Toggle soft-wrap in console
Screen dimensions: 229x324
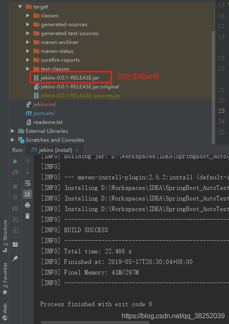point(27,183)
